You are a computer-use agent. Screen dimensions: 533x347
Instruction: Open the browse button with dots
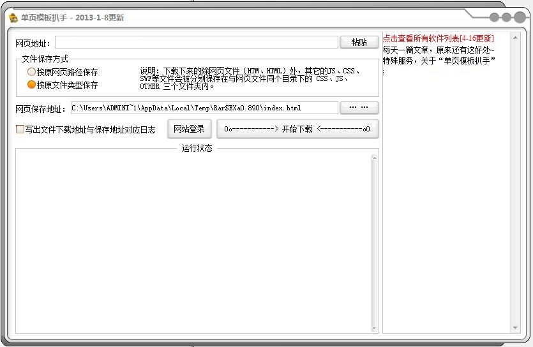(x=359, y=108)
